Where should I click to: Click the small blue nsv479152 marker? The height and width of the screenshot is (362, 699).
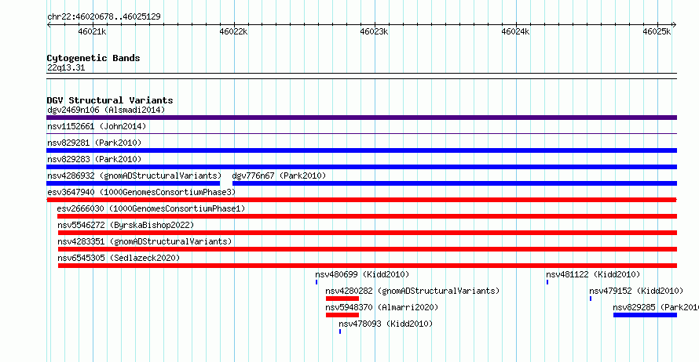click(x=591, y=299)
